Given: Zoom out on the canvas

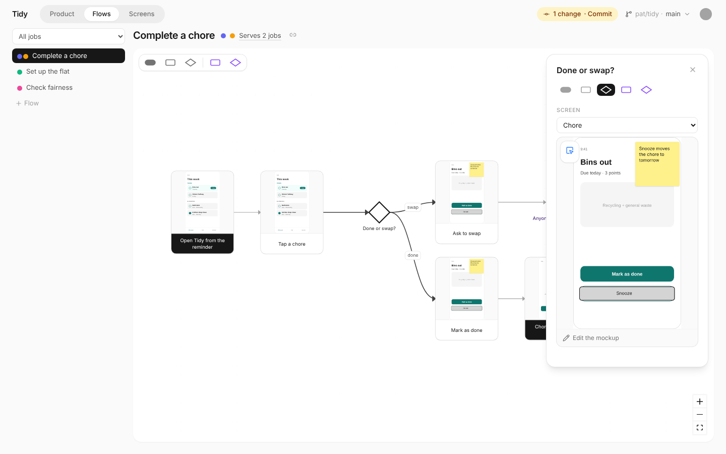Looking at the screenshot, I should click(700, 415).
